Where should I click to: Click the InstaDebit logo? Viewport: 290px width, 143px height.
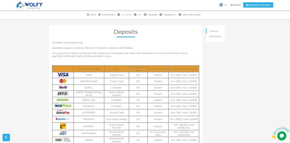coord(63,133)
